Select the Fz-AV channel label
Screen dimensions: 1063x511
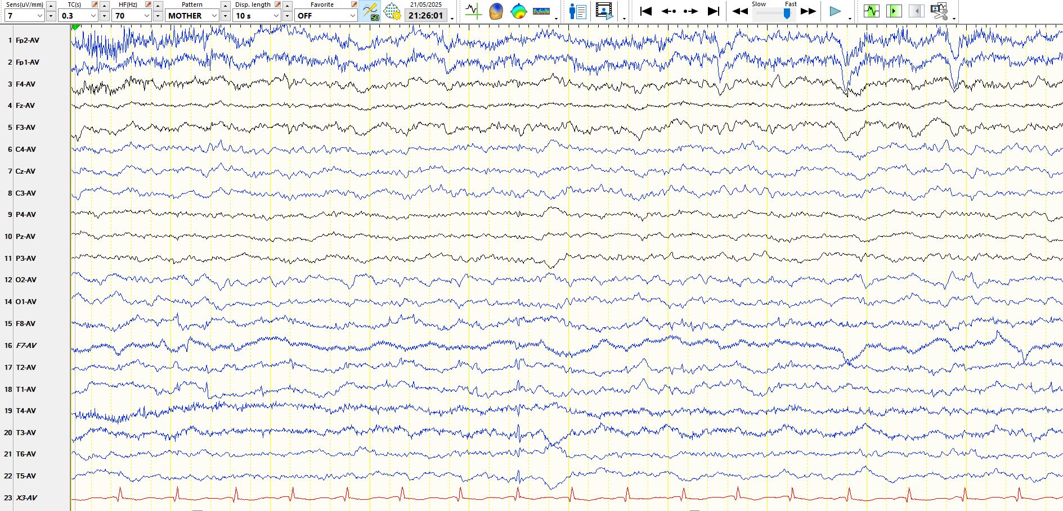click(25, 106)
